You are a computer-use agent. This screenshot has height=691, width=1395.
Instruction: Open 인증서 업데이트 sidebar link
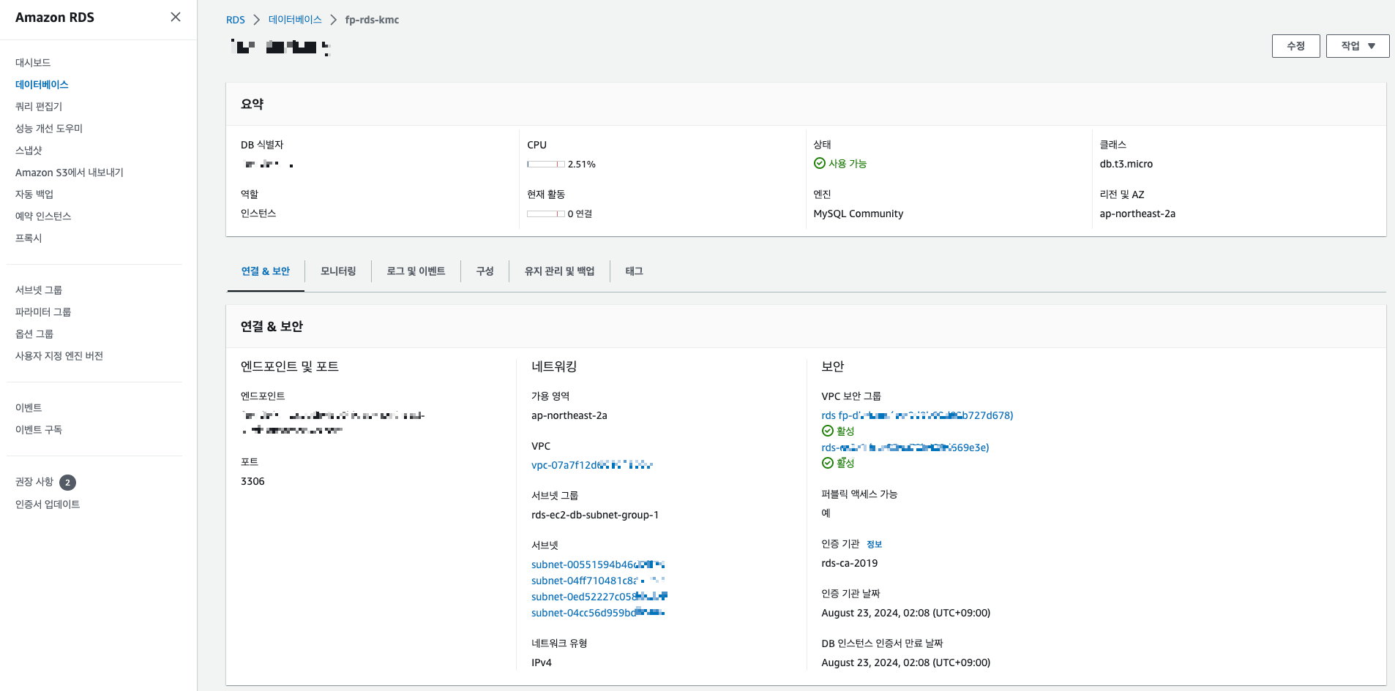[x=48, y=505]
